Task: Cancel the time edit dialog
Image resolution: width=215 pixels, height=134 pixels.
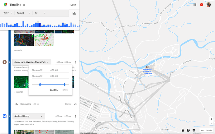Action: pos(54,90)
